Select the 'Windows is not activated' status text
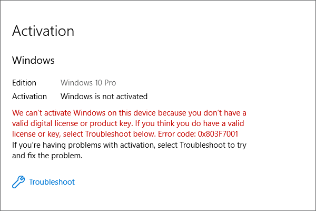The image size is (316, 211). pos(104,97)
